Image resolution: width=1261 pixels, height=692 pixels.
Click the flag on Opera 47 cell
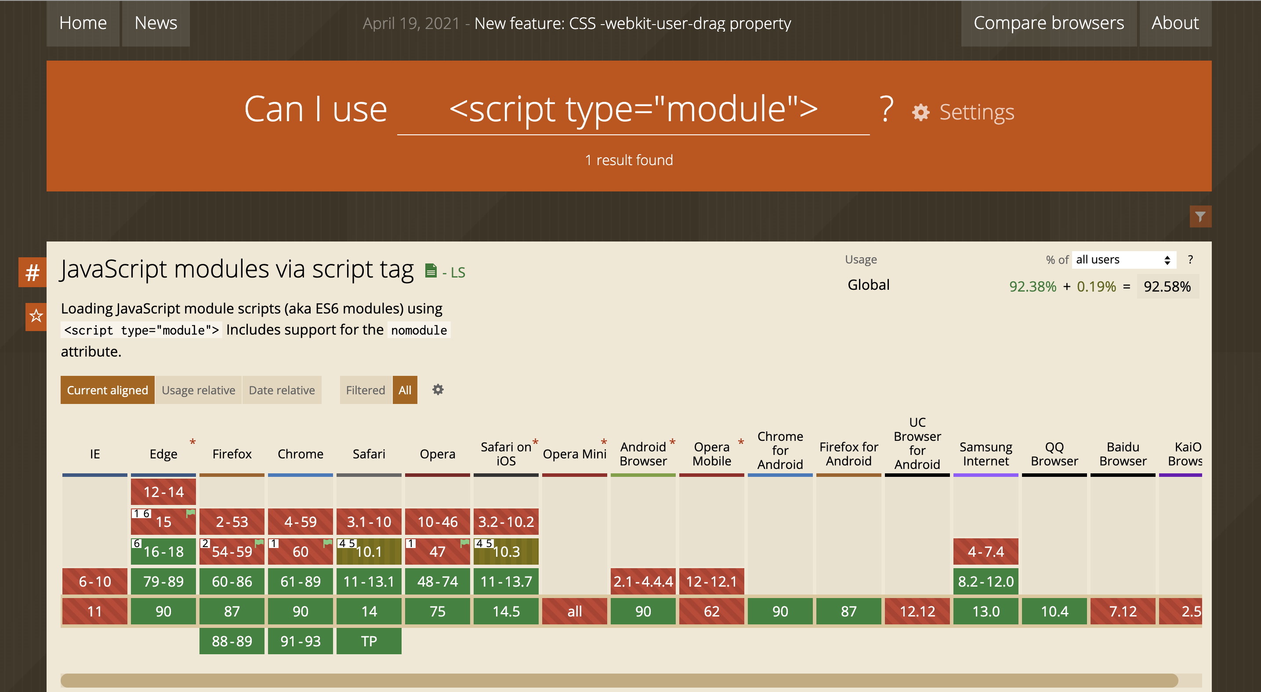(464, 543)
